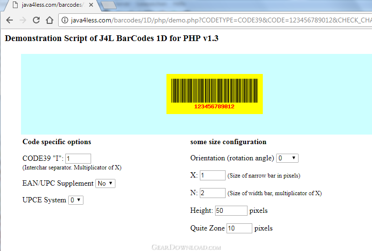Open a new browser tab

(x=109, y=5)
